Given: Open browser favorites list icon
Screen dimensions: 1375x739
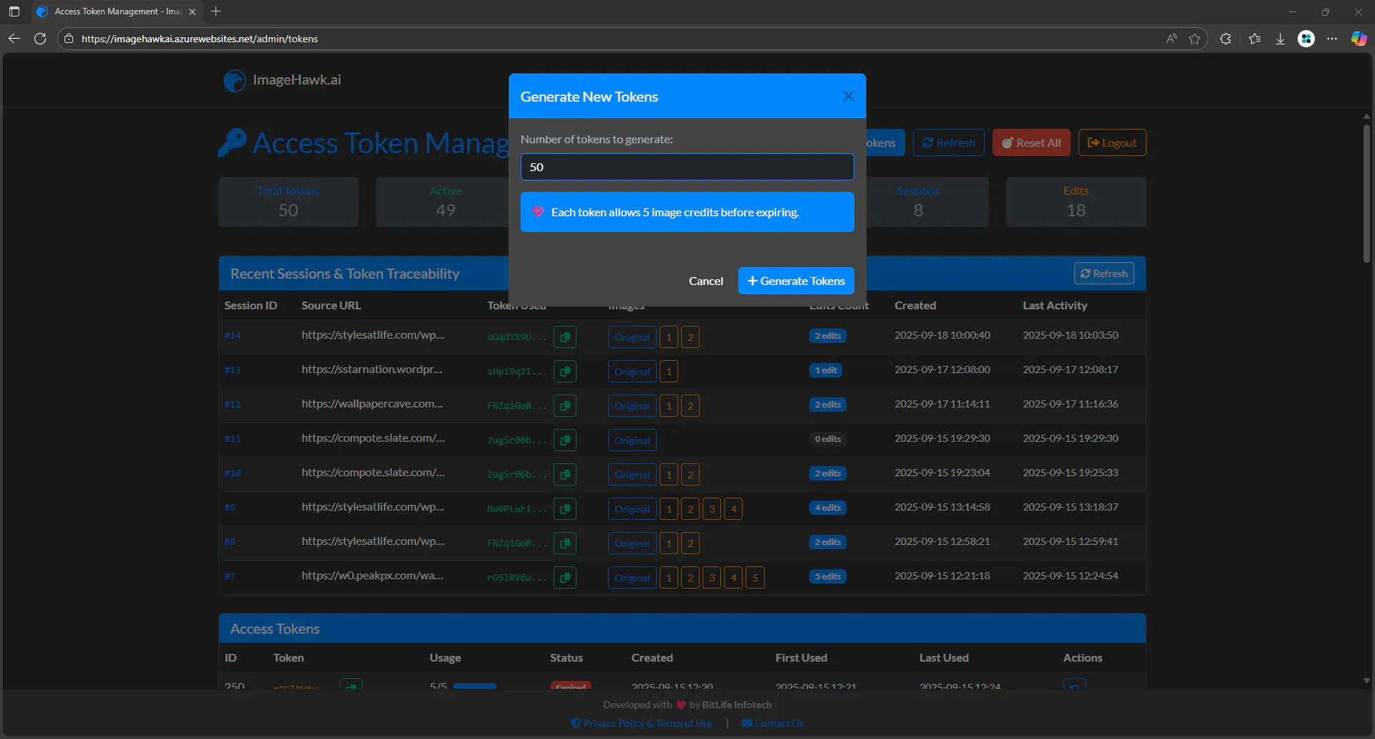Looking at the screenshot, I should tap(1255, 39).
